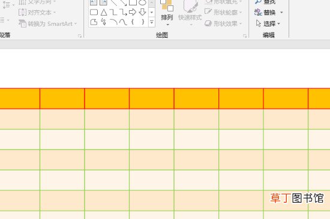Image resolution: width=330 pixels, height=219 pixels.
Task: Select the arc shape
Action: click(x=113, y=22)
